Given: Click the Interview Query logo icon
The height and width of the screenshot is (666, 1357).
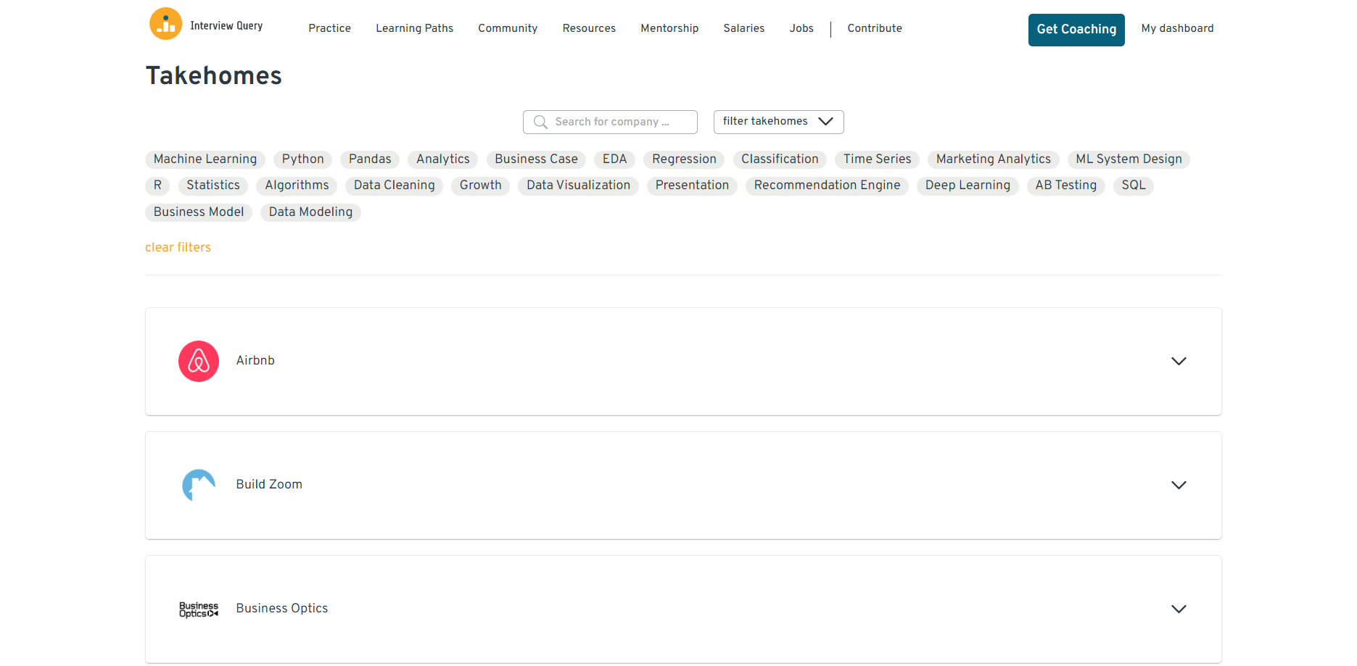Looking at the screenshot, I should [165, 24].
